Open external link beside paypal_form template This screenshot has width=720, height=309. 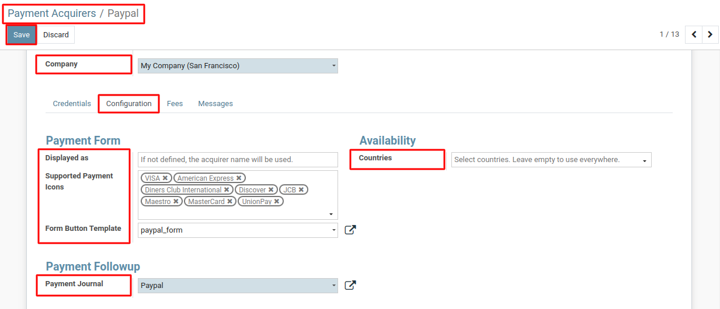350,230
